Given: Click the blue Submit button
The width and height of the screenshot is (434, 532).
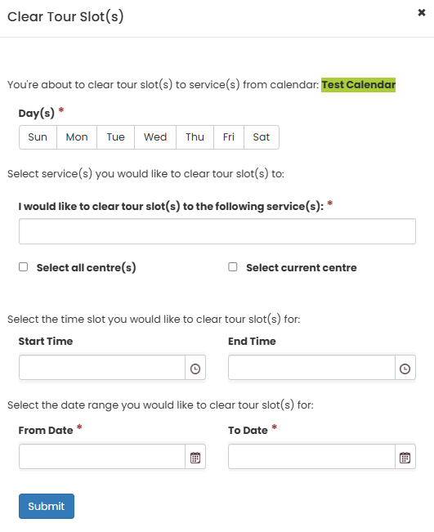Looking at the screenshot, I should [47, 506].
